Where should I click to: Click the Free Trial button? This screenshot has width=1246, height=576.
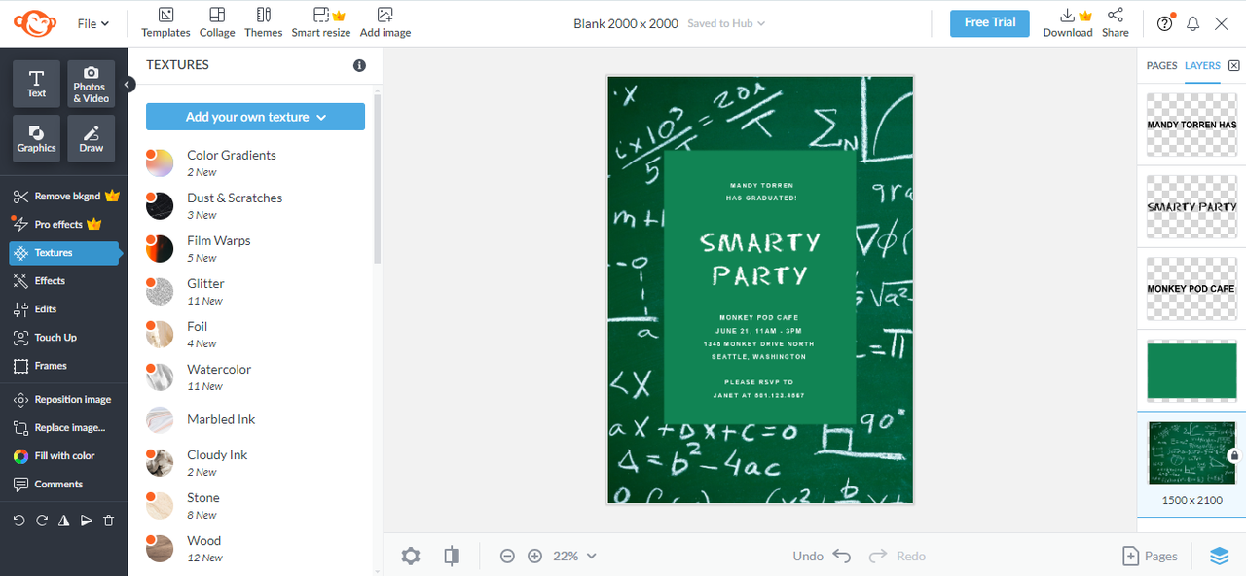coord(990,23)
